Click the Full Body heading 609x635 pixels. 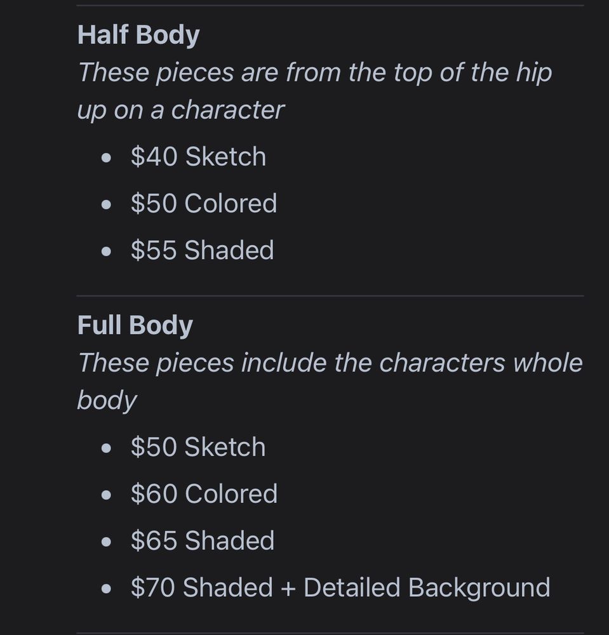(x=135, y=326)
